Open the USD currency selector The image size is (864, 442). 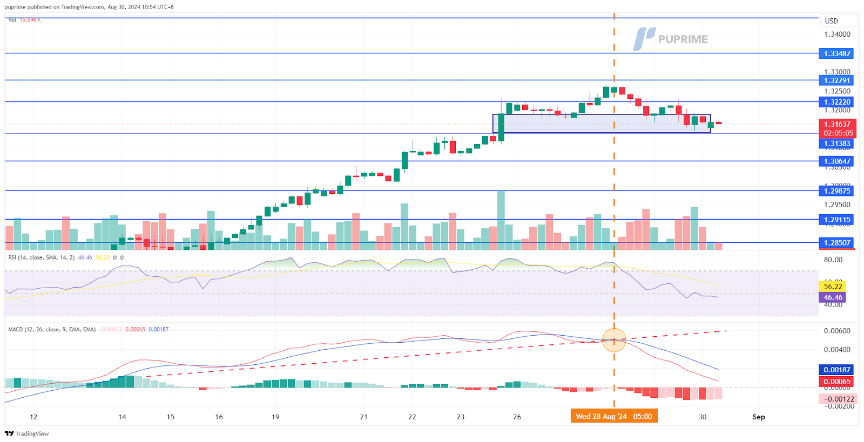point(838,21)
